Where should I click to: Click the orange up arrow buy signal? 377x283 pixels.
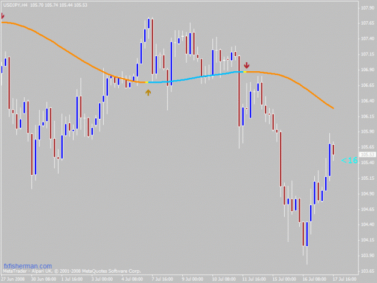(148, 92)
